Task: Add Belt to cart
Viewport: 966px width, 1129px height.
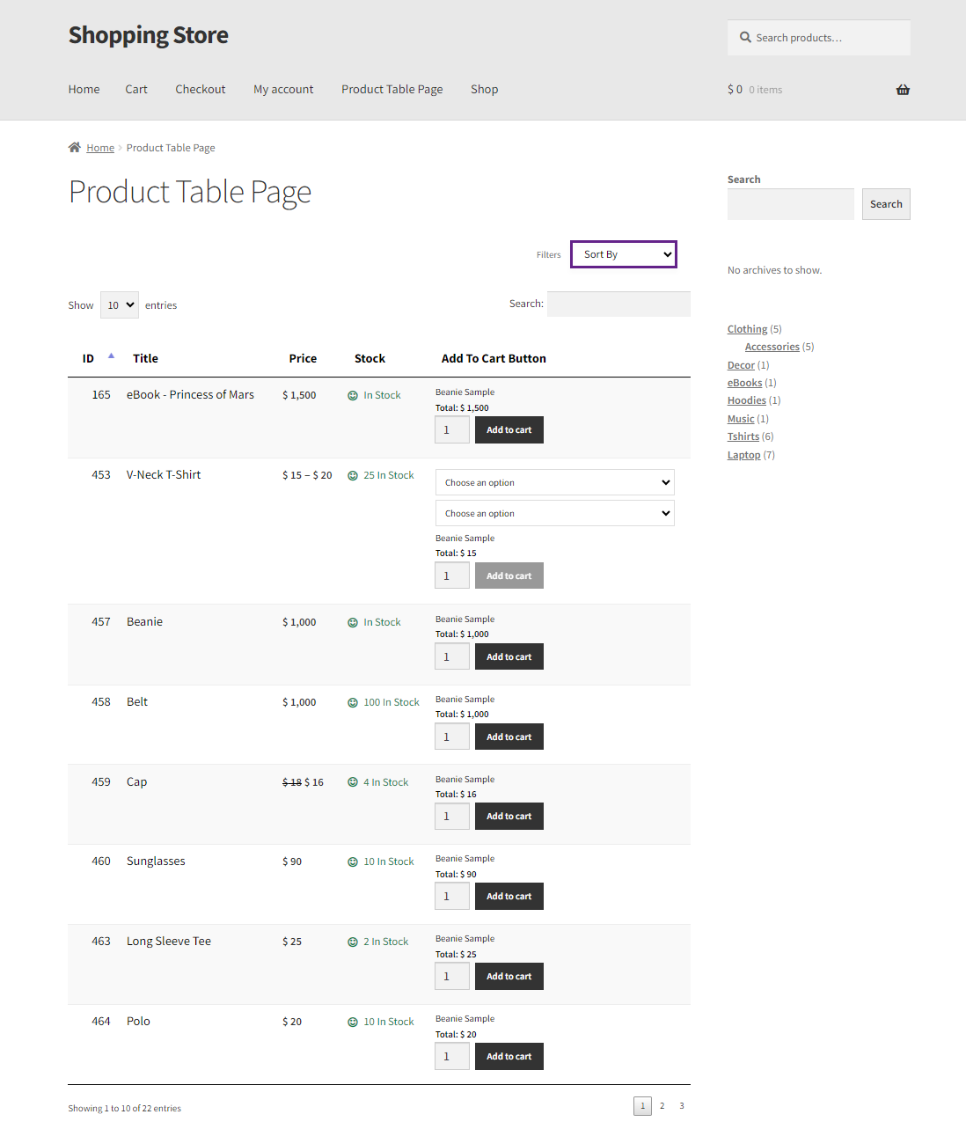Action: pos(509,737)
